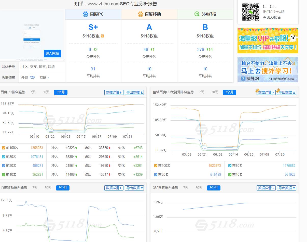
Task: Uncheck 前100名 in Baidu PC ranking table
Action: point(4,148)
